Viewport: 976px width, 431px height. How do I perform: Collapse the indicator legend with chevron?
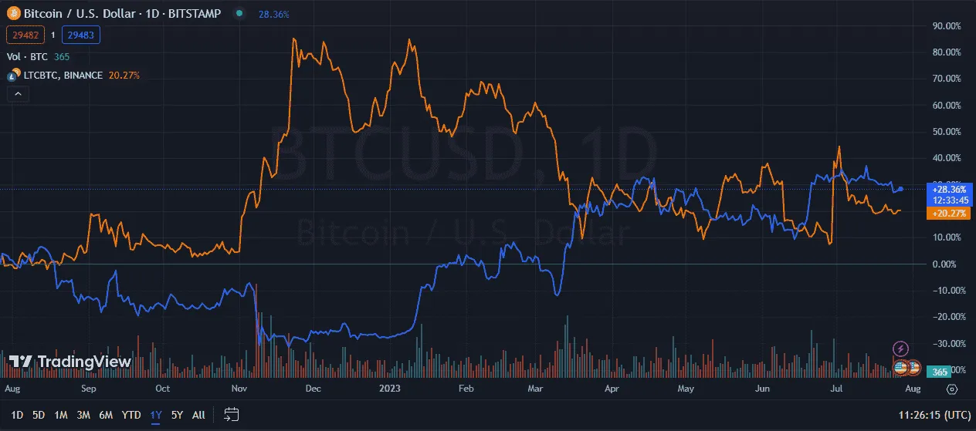tap(19, 94)
